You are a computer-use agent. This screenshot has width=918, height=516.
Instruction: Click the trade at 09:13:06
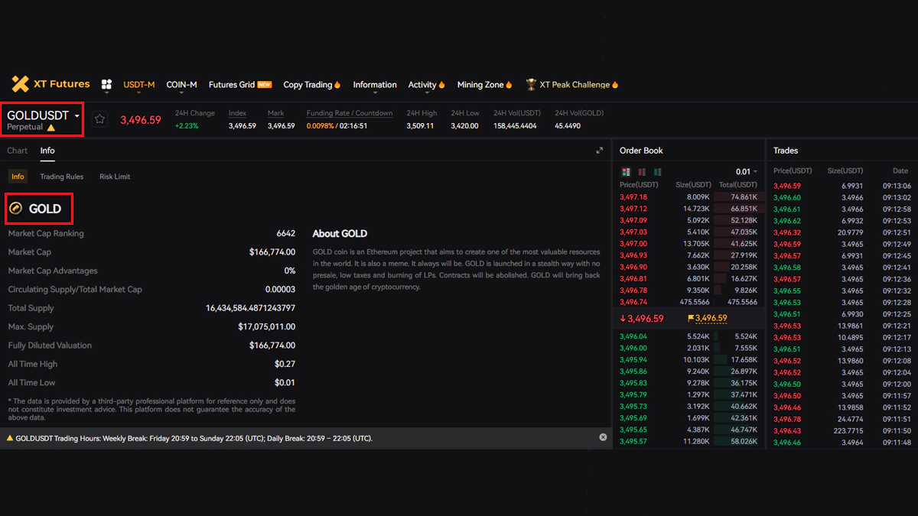pyautogui.click(x=841, y=186)
